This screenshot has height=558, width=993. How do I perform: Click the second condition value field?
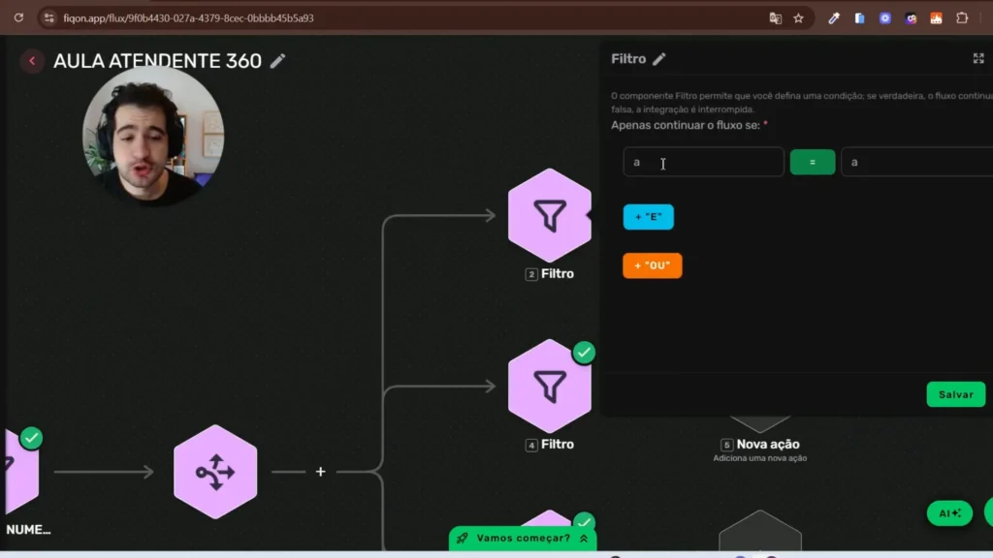click(917, 162)
